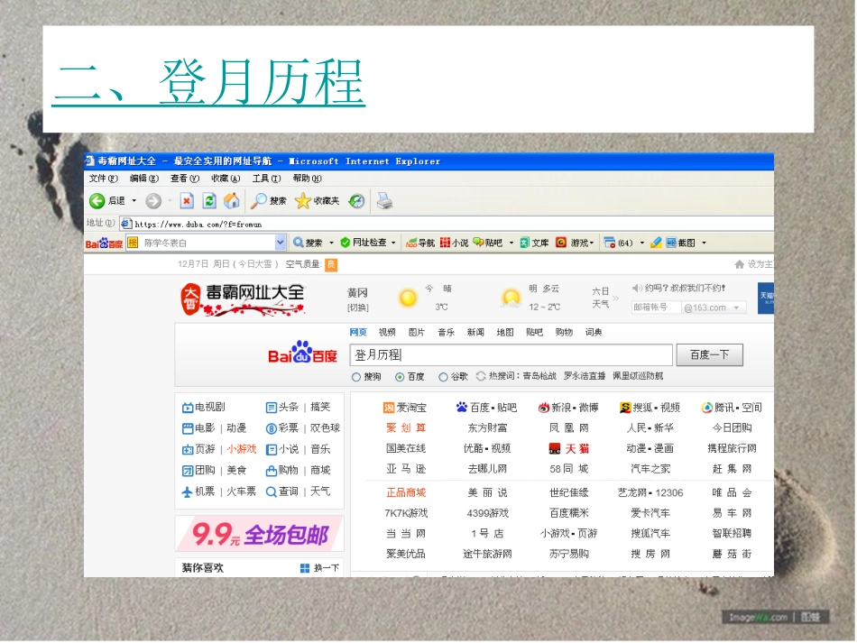Click the 机票 airplane icon

click(x=187, y=492)
